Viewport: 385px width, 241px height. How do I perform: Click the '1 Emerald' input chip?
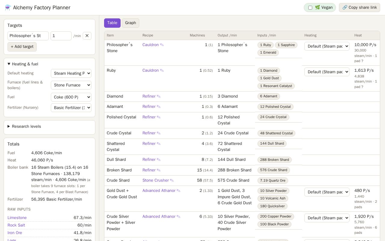pos(268,53)
